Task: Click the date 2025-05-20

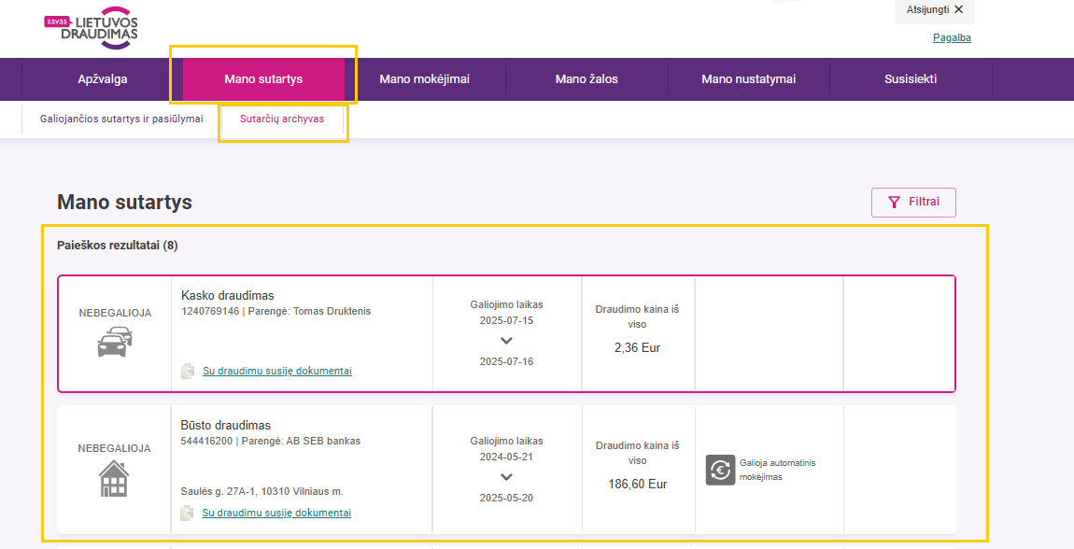Action: click(x=506, y=498)
